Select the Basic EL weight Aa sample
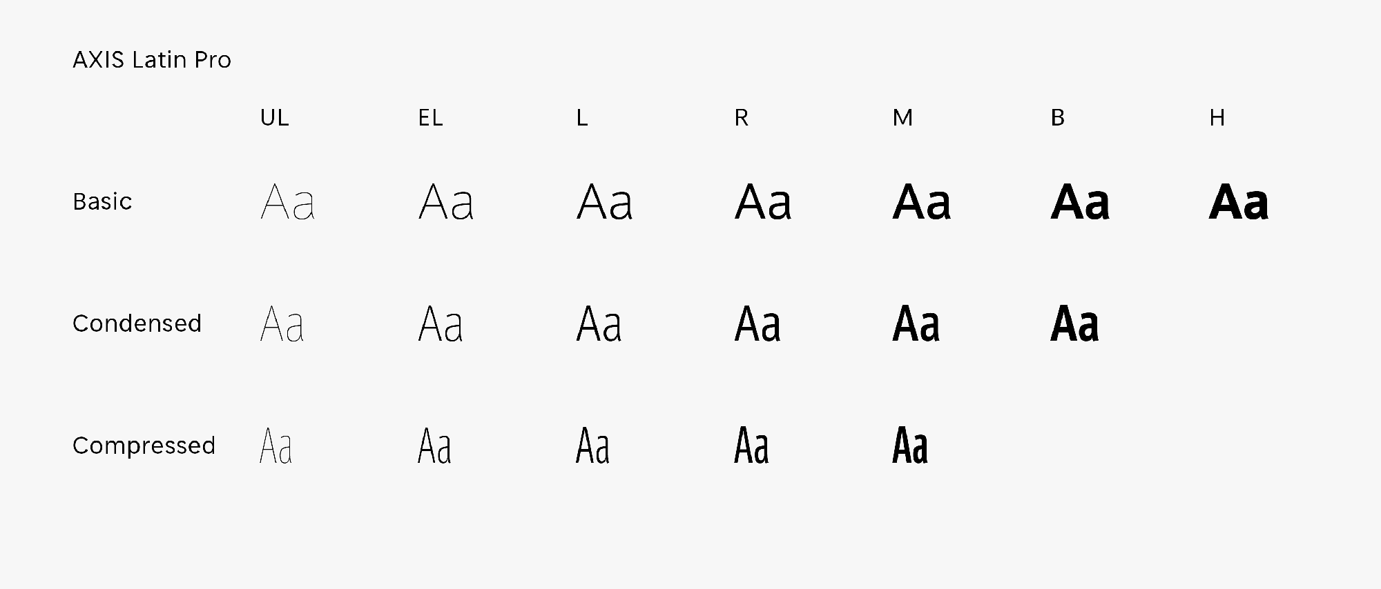The image size is (1381, 589). (446, 201)
